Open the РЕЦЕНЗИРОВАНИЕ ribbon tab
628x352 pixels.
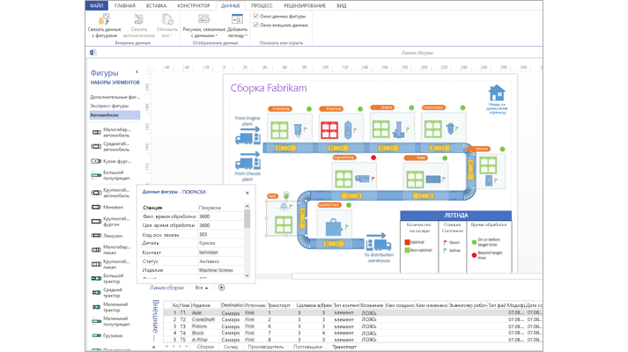pyautogui.click(x=305, y=5)
